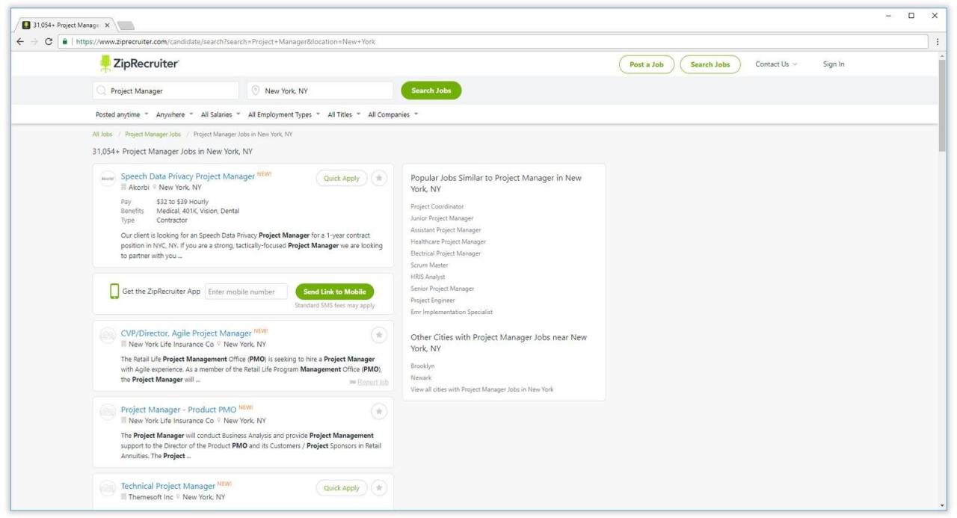Screen dimensions: 957x518
Task: Open the All Companies filter dropdown
Action: click(393, 114)
